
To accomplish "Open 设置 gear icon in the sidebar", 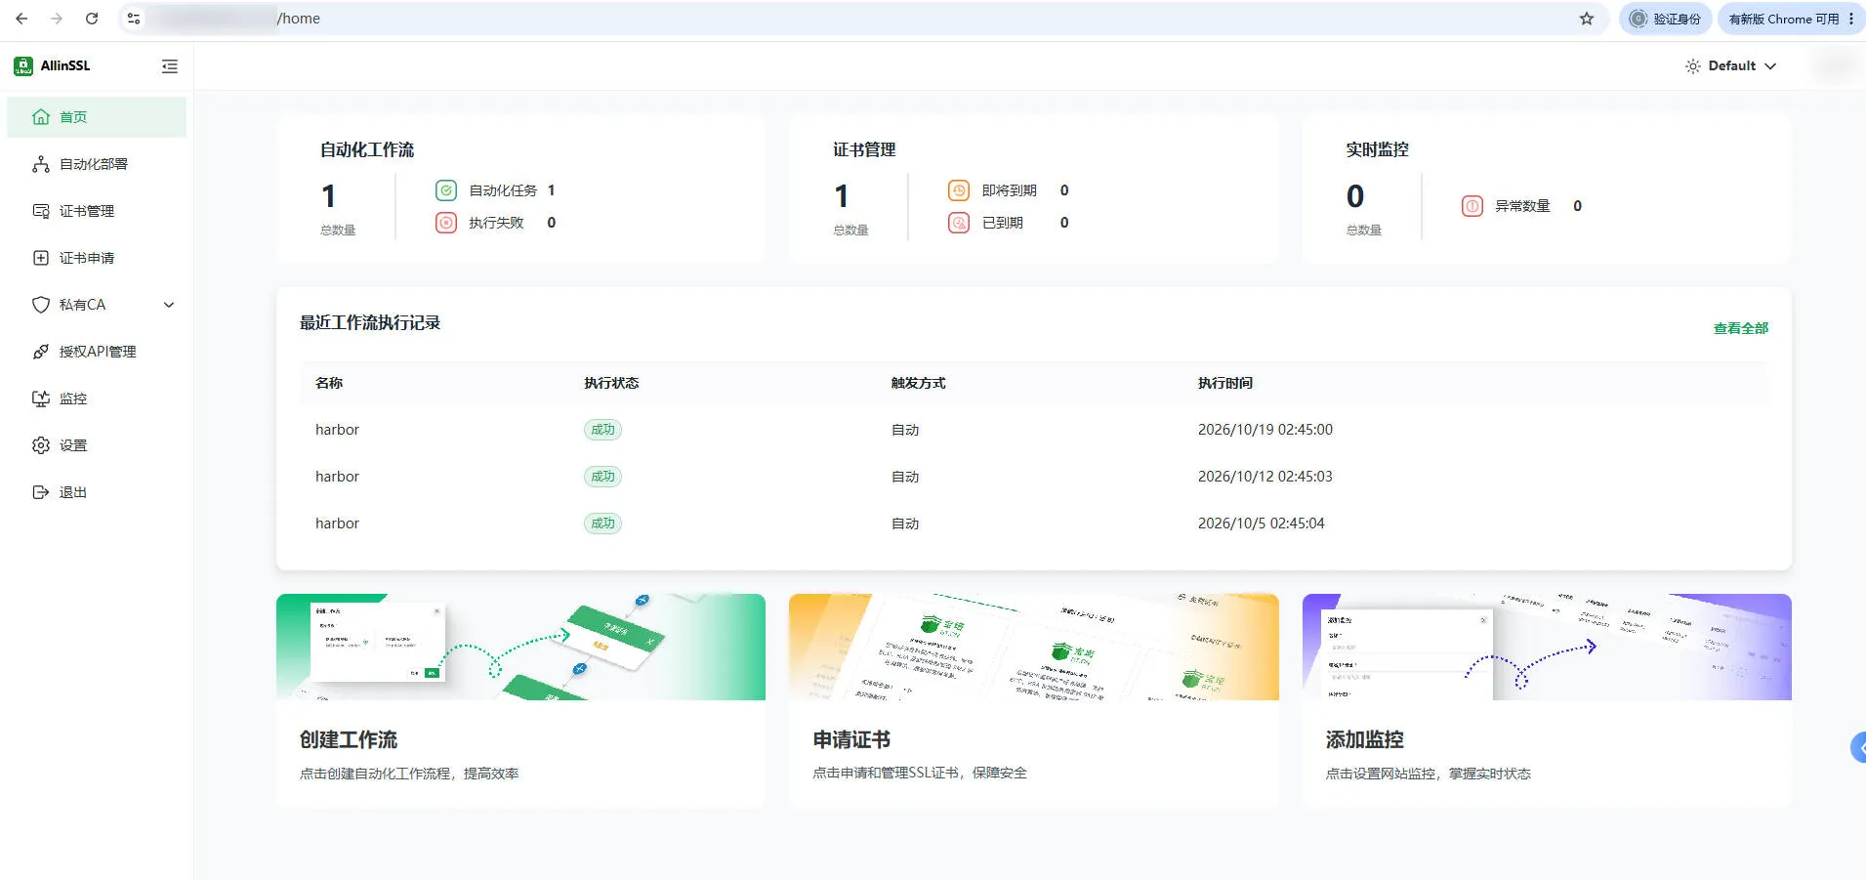I will pos(41,445).
